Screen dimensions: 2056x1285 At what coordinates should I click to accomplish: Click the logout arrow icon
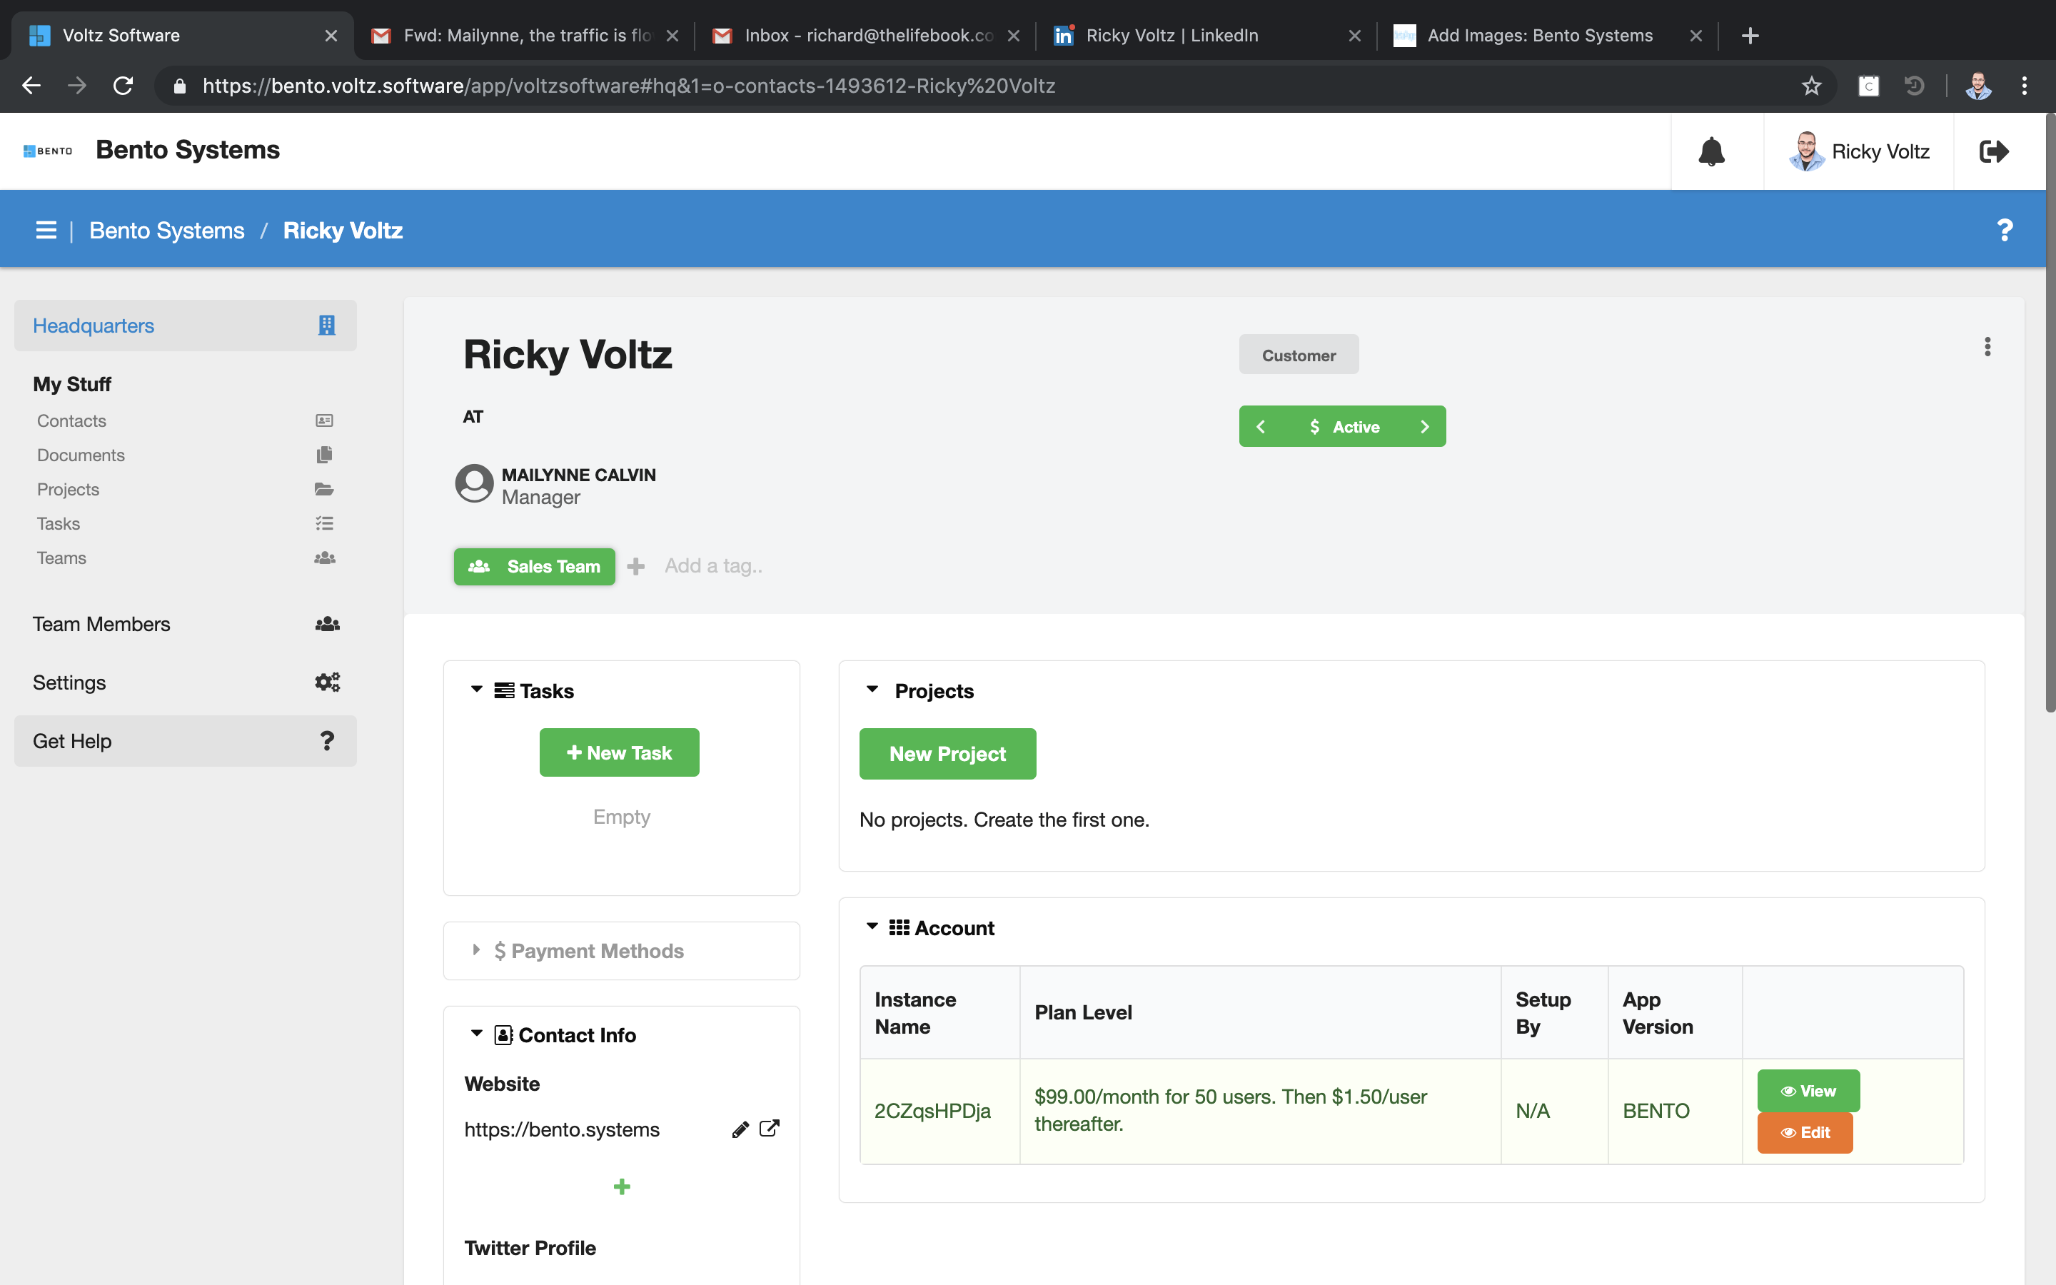[x=1993, y=151]
